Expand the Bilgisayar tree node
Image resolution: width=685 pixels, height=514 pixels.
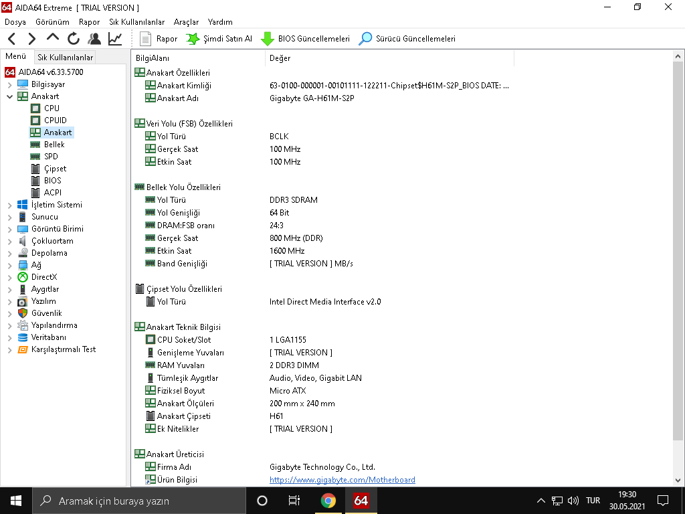(9, 84)
